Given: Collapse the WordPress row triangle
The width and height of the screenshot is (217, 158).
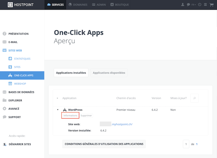Looking at the screenshot, I should pyautogui.click(x=58, y=110).
